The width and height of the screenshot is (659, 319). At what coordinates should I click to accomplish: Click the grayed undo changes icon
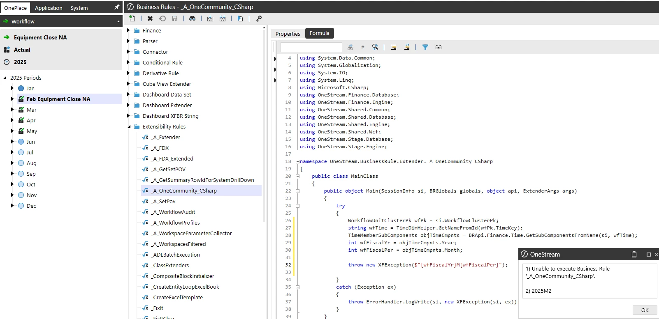162,18
